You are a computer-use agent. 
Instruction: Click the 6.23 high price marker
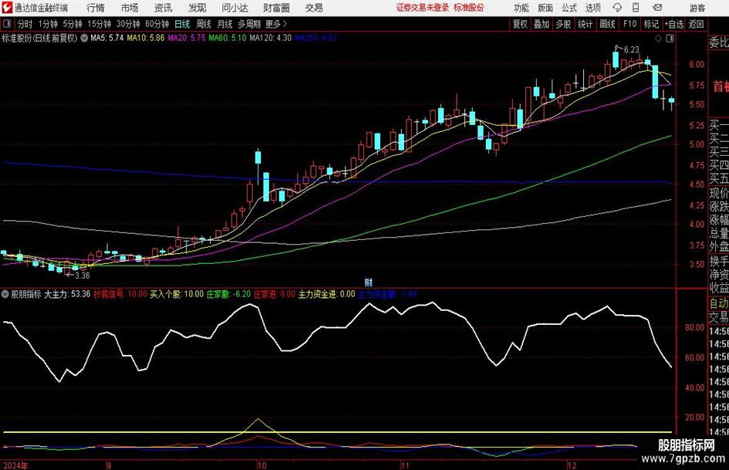click(x=631, y=50)
